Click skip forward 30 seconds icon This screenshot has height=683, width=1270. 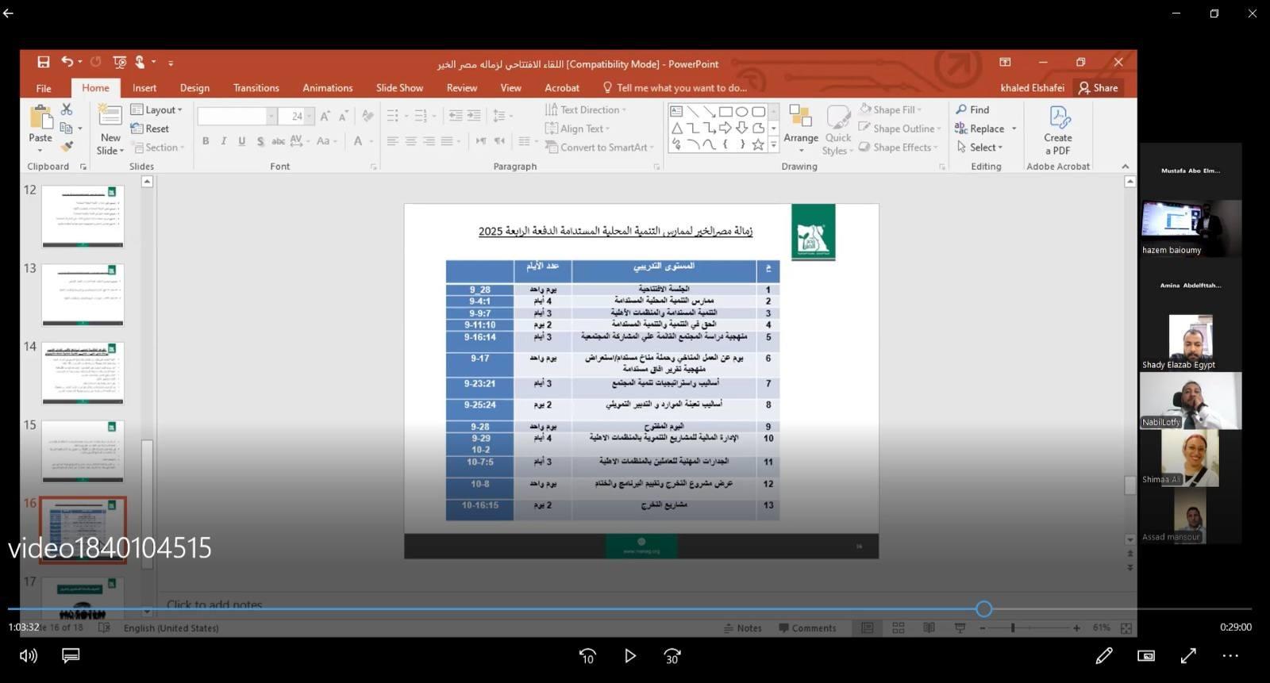[x=672, y=656]
